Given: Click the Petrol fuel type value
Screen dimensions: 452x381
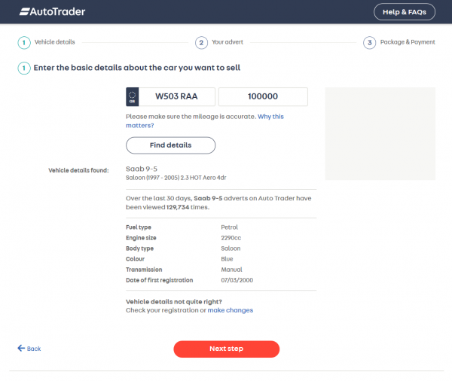Looking at the screenshot, I should coord(230,227).
